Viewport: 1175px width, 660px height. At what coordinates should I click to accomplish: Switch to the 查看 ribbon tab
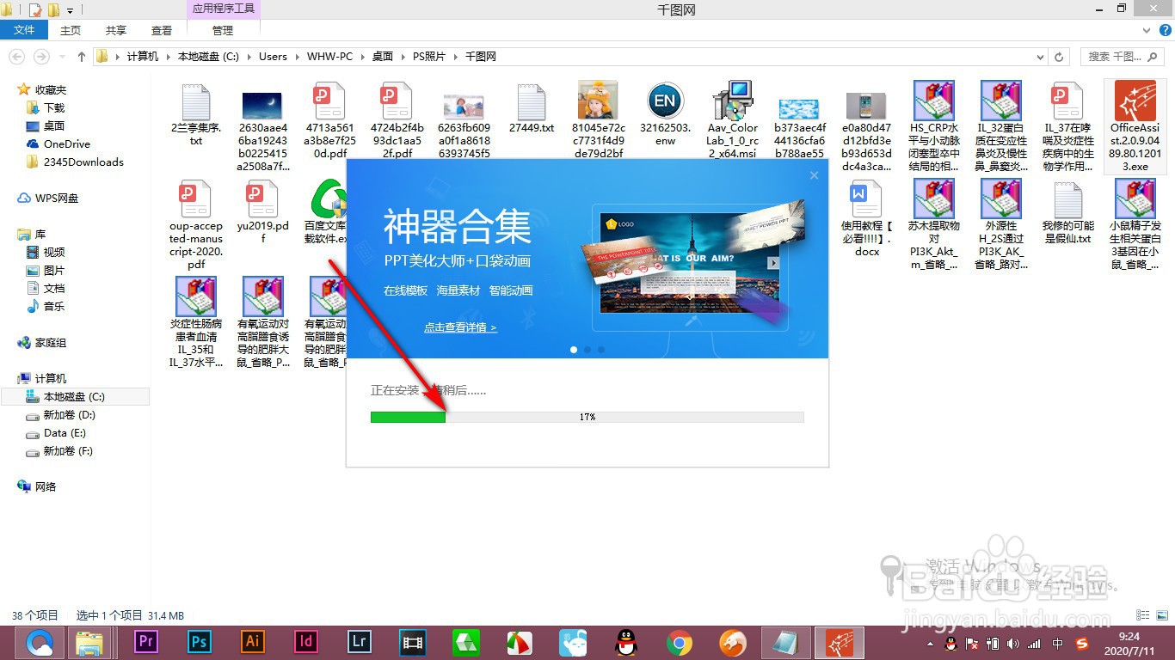pyautogui.click(x=162, y=30)
